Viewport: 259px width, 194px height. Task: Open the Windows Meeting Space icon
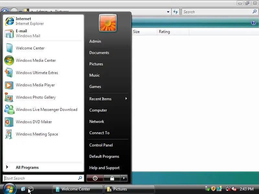tap(9, 134)
